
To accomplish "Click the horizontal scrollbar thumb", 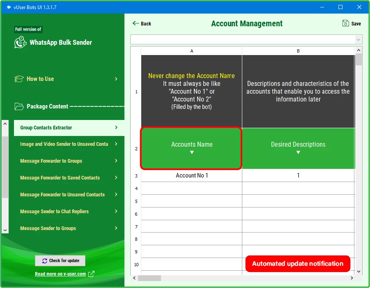I will (x=149, y=278).
